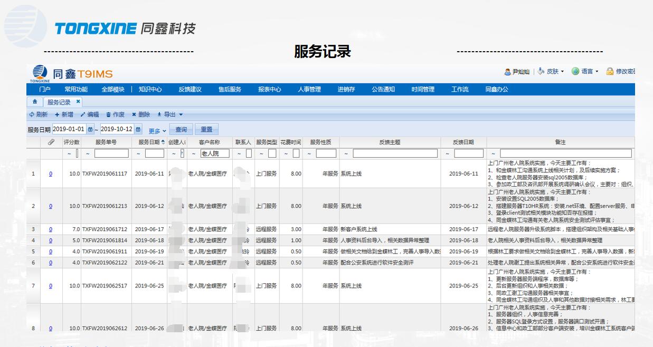Open the 语言 language dropdown

point(585,72)
